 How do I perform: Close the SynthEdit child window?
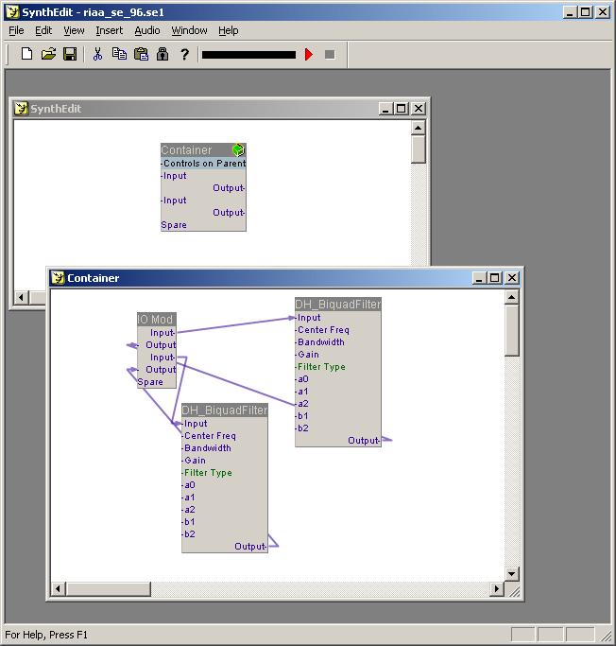click(x=419, y=109)
